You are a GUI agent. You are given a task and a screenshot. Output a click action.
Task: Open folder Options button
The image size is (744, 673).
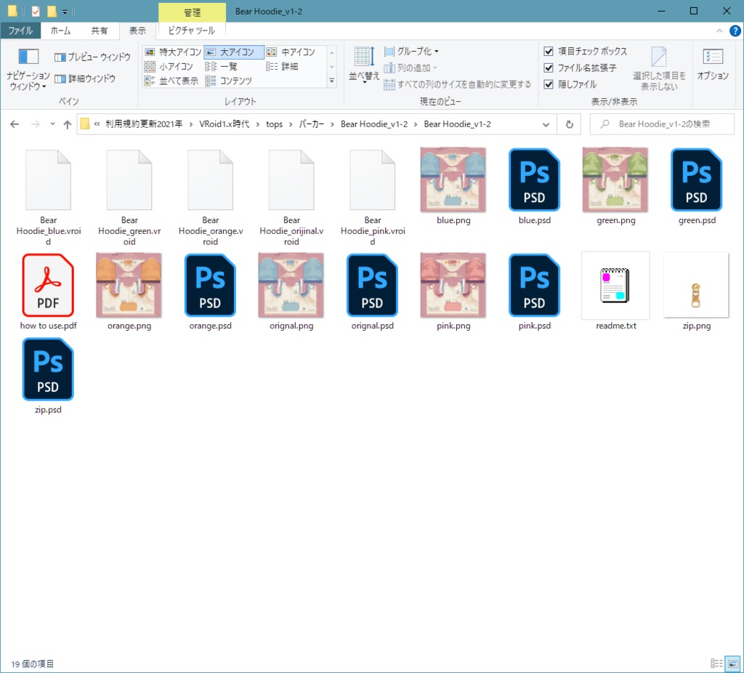point(713,64)
